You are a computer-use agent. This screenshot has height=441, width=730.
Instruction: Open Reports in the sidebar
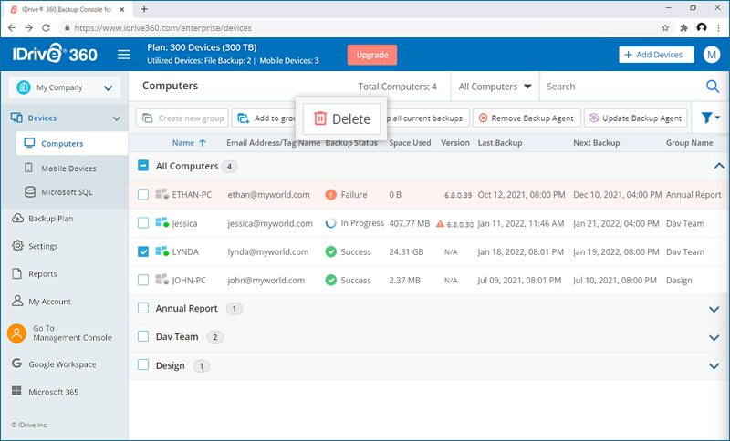click(x=42, y=273)
